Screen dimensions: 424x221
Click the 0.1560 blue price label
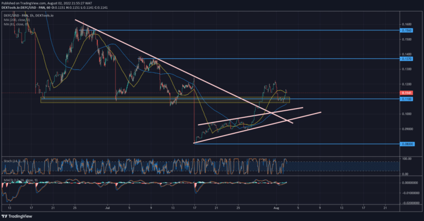pyautogui.click(x=406, y=30)
